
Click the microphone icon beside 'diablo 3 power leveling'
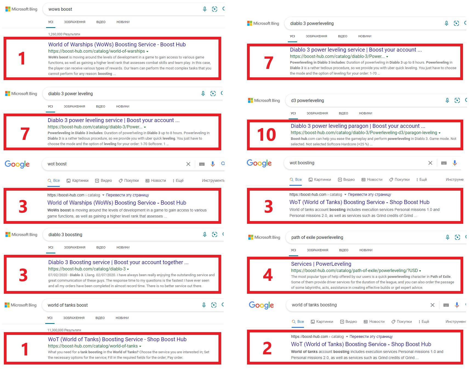[x=203, y=94]
